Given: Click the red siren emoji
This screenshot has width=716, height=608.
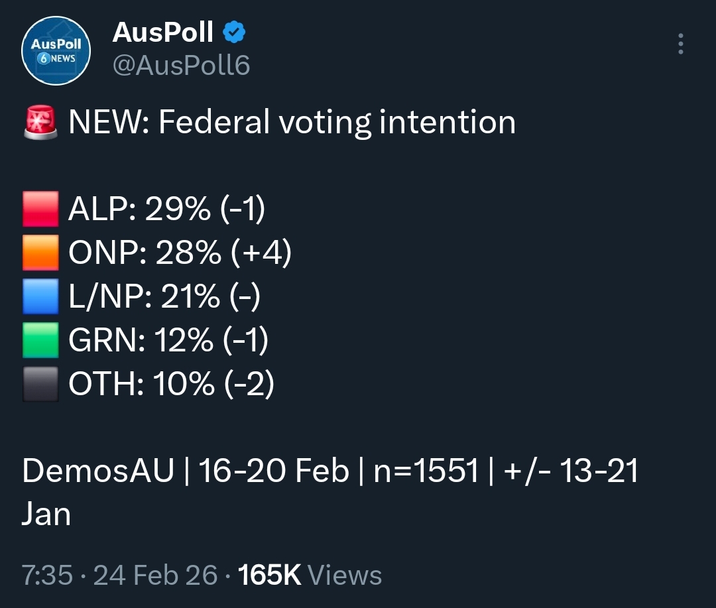Looking at the screenshot, I should [41, 123].
